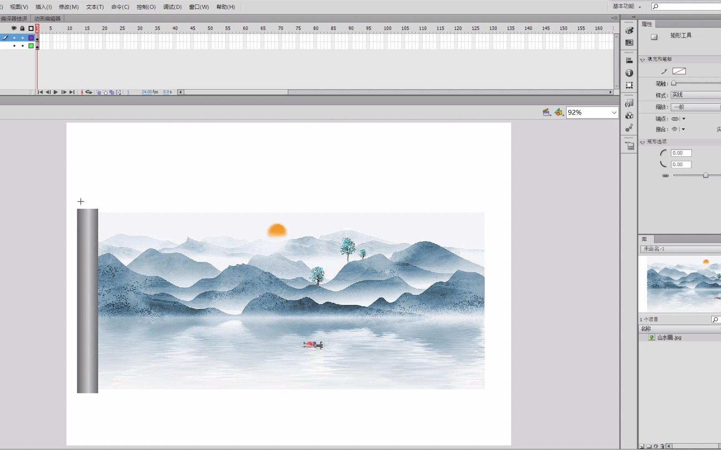Screen dimensions: 721x450
Task: Step back one frame button
Action: point(48,92)
